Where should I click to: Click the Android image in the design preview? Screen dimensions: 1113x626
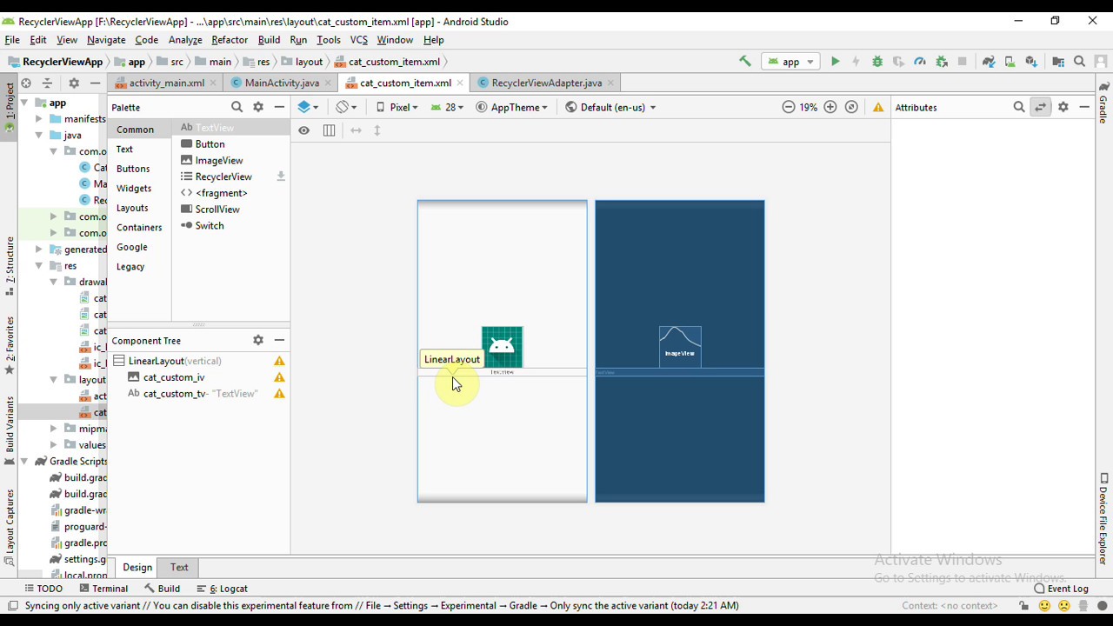(502, 347)
